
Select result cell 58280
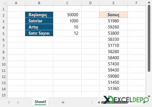tap(113, 52)
